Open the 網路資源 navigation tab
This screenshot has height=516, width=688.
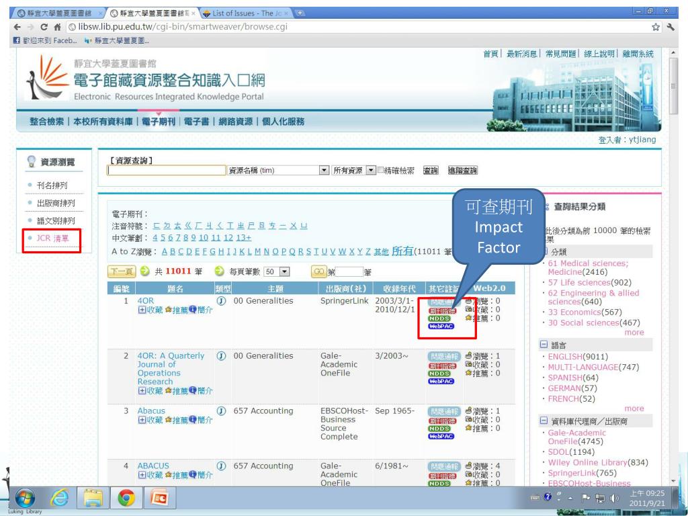[x=236, y=122]
